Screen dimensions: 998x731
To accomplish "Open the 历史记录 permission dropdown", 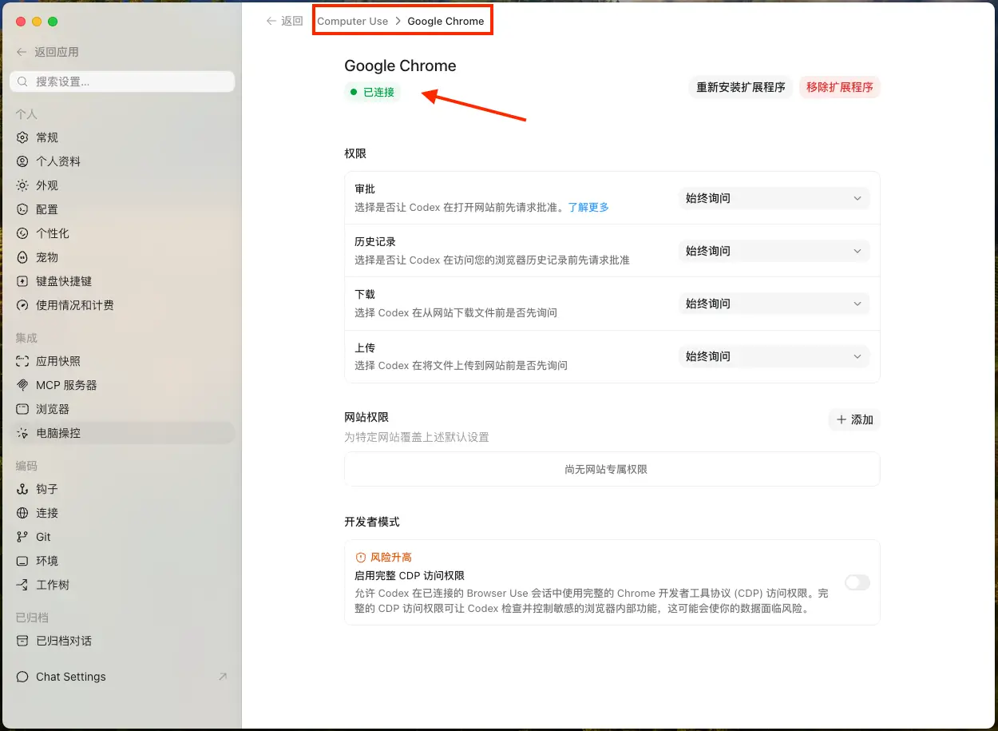I will click(x=774, y=251).
